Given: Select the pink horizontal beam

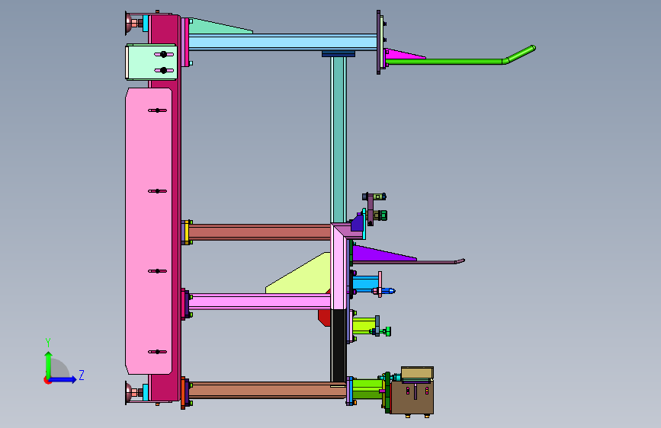Looking at the screenshot, I should pos(259,302).
